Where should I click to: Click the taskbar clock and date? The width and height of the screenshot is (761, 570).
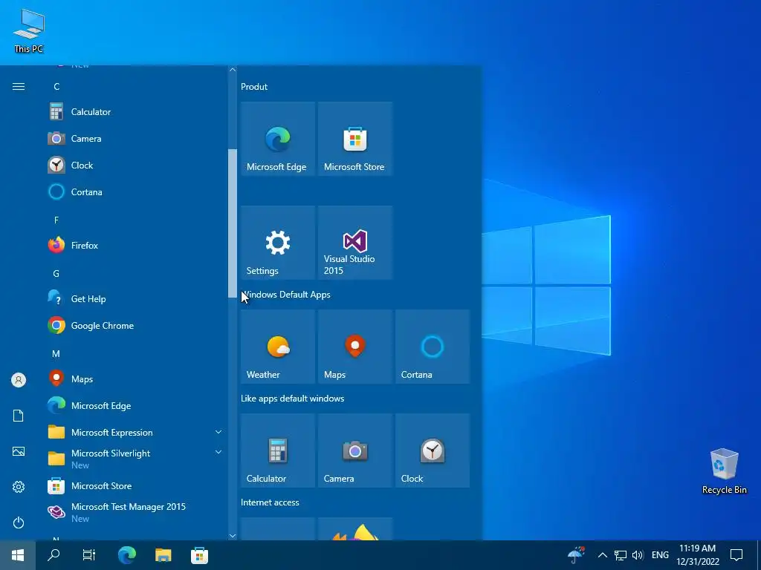pos(697,555)
